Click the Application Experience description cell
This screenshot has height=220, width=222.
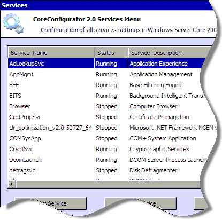click(158, 64)
